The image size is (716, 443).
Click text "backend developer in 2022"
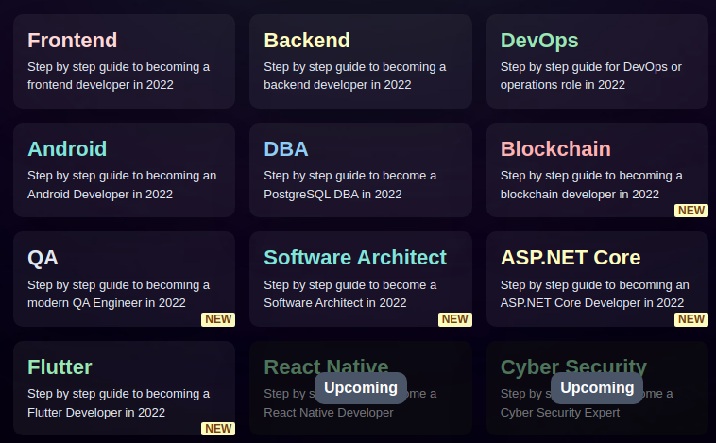[337, 85]
